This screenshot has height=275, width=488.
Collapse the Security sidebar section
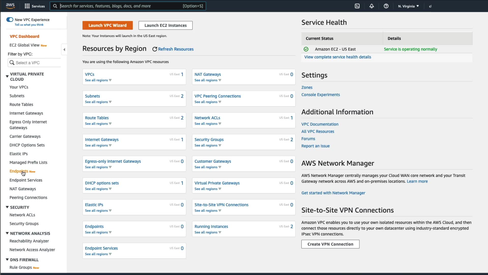pyautogui.click(x=7, y=207)
